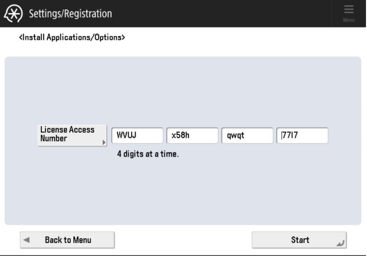Place cursor in the fourth field with 7717
Screen dimensions: 367x256
(x=302, y=136)
